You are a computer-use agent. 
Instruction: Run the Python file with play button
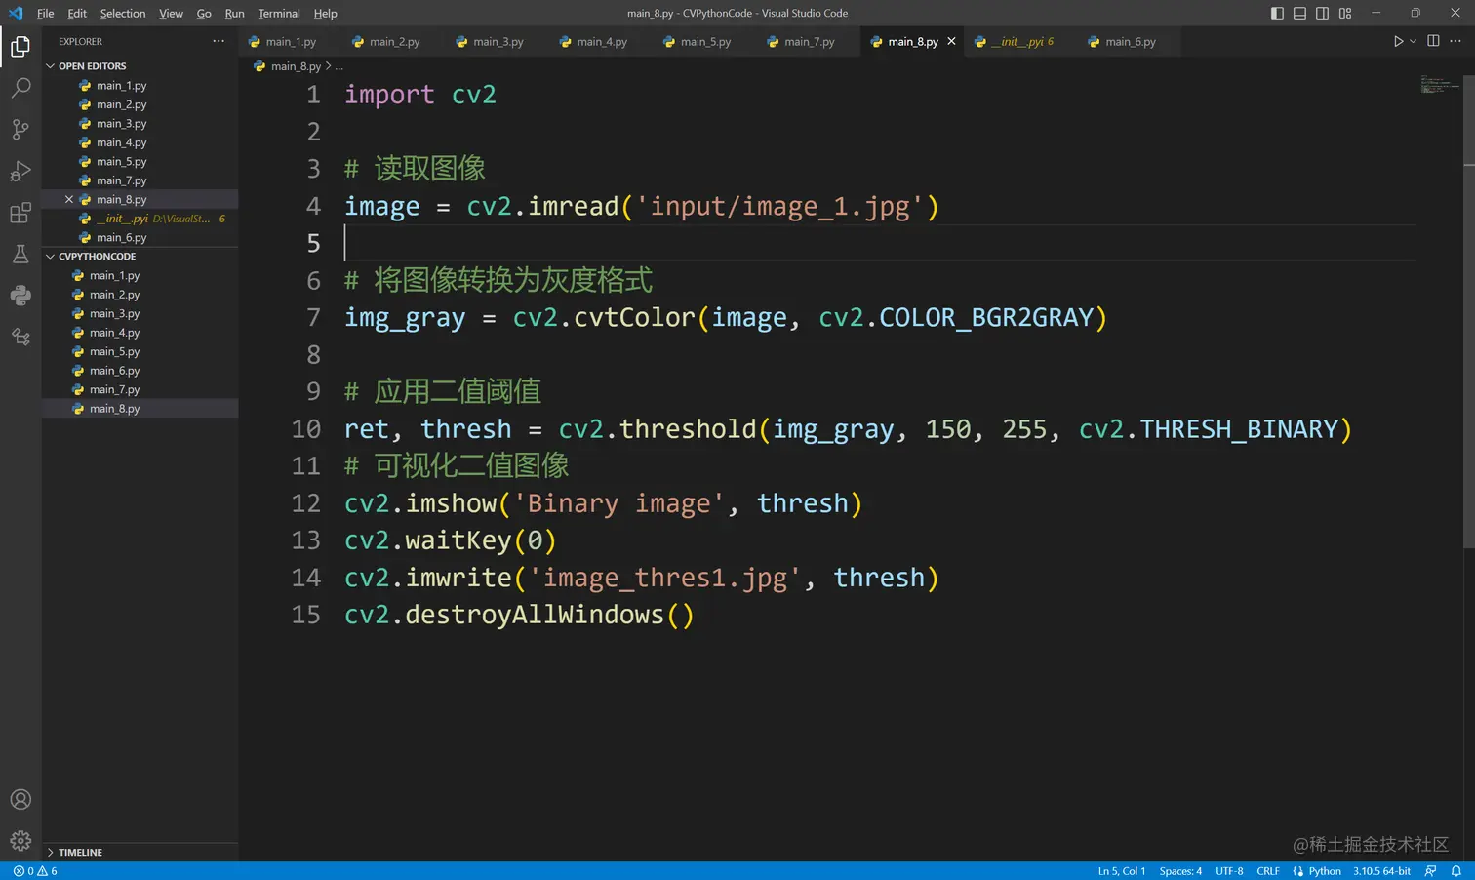1398,41
